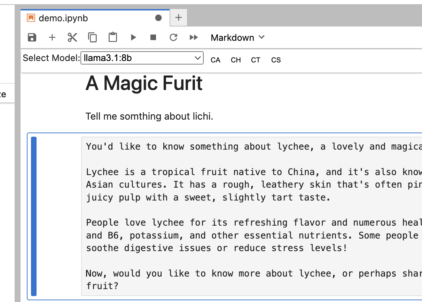Click the CS button

click(x=276, y=60)
